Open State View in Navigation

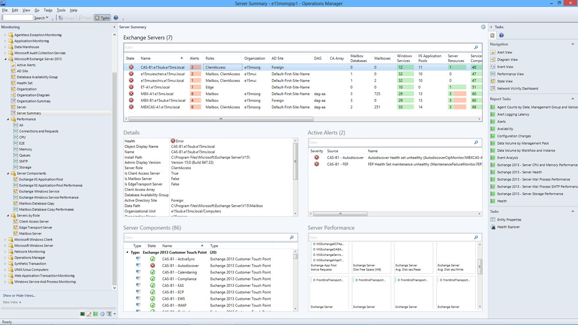click(x=505, y=81)
